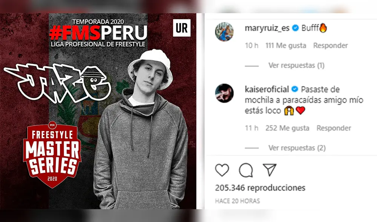Viewport: 377px width, 222px height.
Task: View the 252 Me gusta likes list
Action: click(x=287, y=128)
